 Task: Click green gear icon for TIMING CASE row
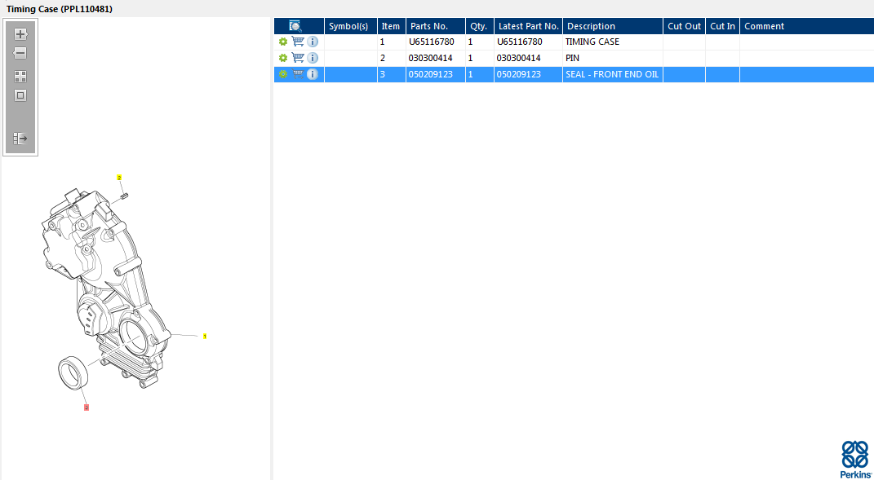click(283, 42)
